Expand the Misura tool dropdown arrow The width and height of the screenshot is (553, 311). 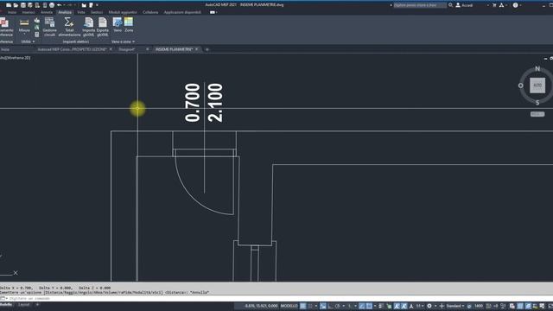point(24,35)
